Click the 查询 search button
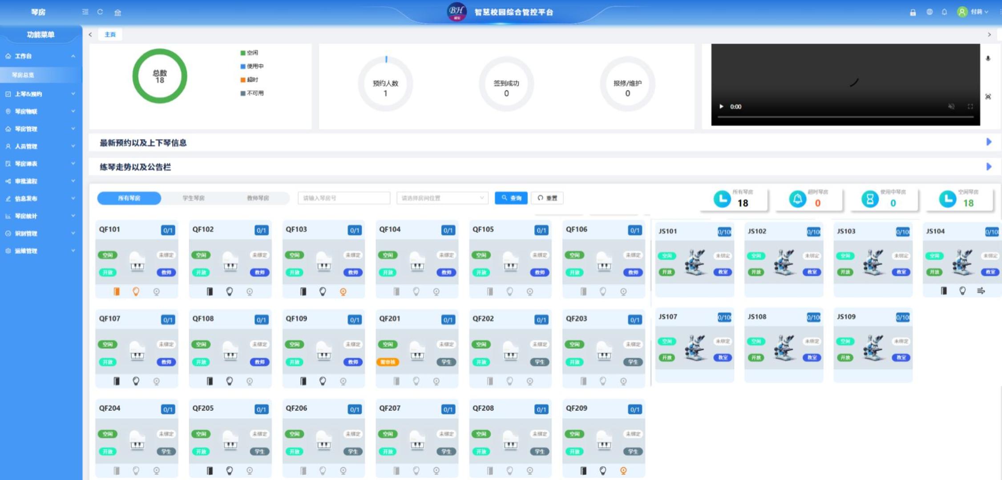1002x480 pixels. 511,198
